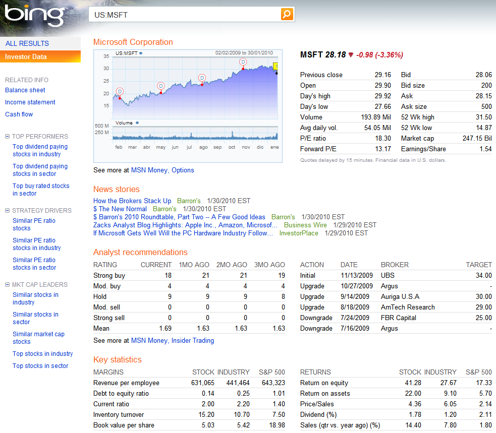Image resolution: width=496 pixels, height=433 pixels.
Task: Click the D dividend marker near February
Action: [120, 92]
